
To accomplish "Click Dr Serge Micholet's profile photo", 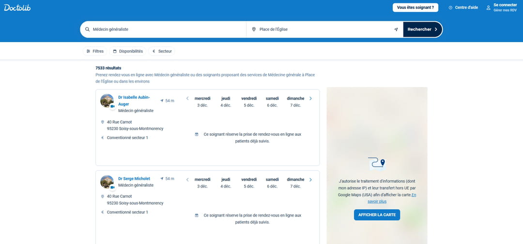I will [x=107, y=182].
